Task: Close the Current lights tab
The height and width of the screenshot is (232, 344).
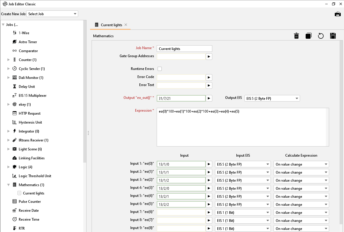Action: (x=126, y=25)
